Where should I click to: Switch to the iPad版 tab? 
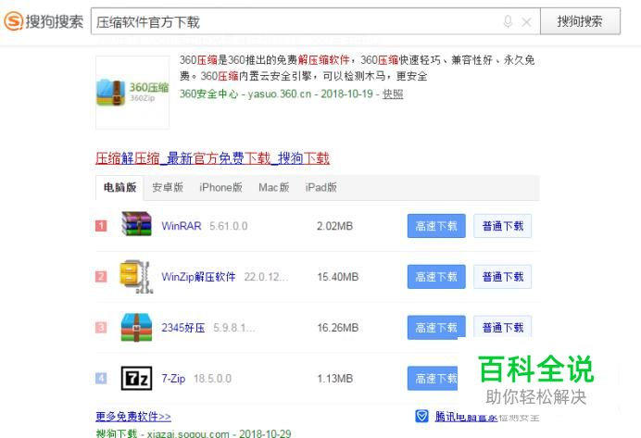click(320, 188)
